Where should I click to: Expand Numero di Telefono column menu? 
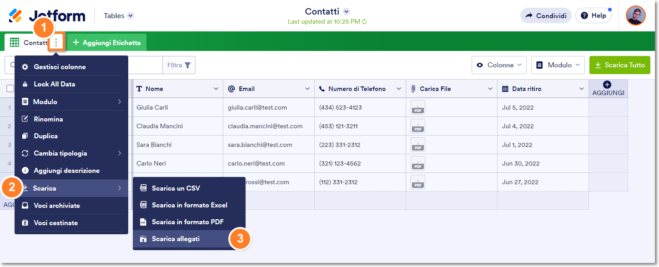coord(399,89)
